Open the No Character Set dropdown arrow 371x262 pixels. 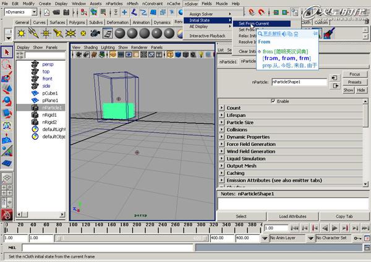coord(310,238)
